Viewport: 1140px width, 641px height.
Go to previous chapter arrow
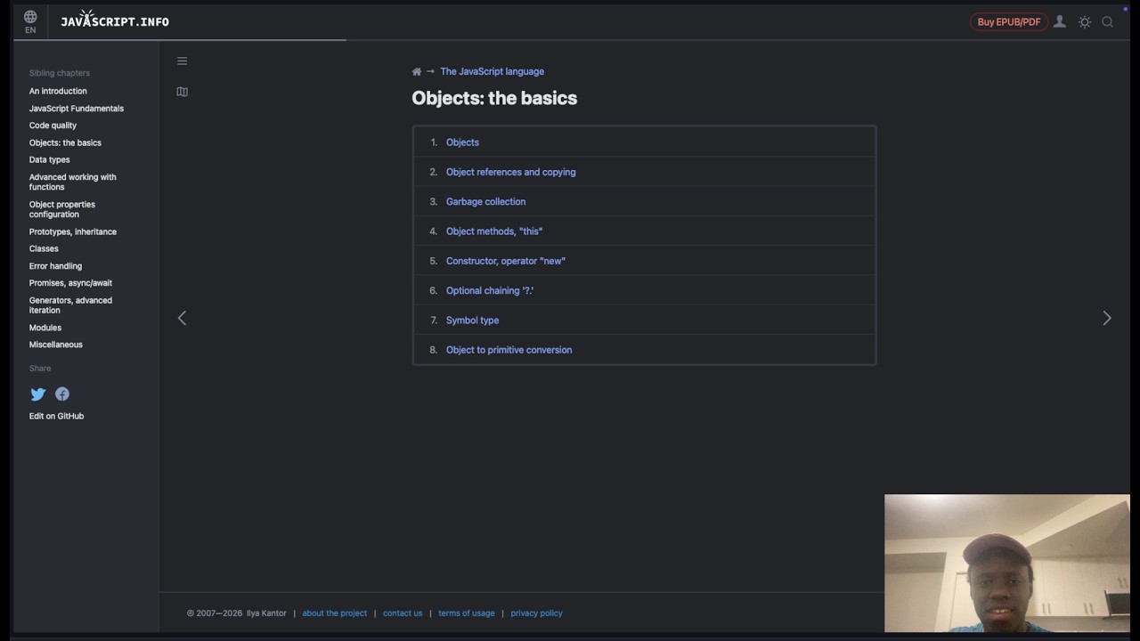[x=182, y=318]
